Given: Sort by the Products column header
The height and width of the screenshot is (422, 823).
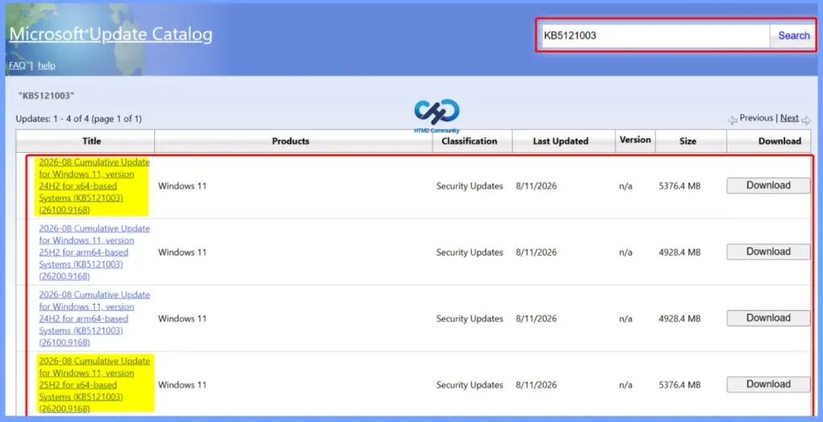Looking at the screenshot, I should click(290, 141).
